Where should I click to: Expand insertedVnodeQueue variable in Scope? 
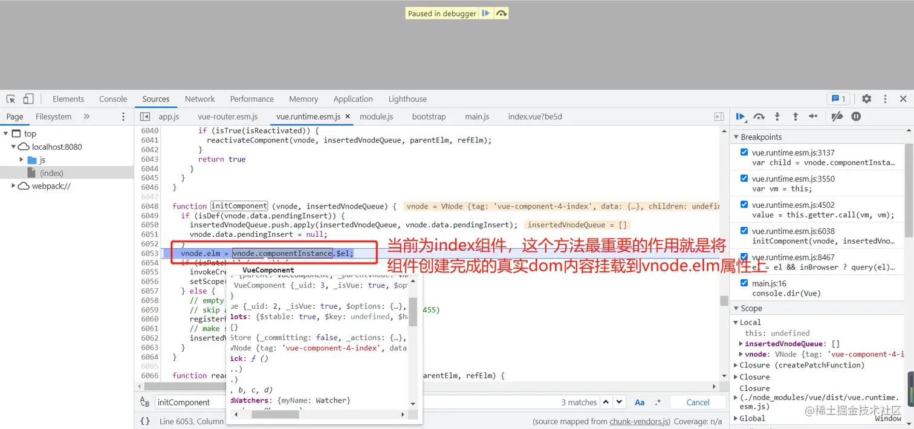click(x=742, y=344)
